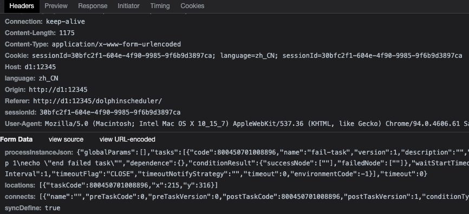Screen dimensions: 469x214
Task: Select the locations taskCode JSON value
Action: (128, 185)
